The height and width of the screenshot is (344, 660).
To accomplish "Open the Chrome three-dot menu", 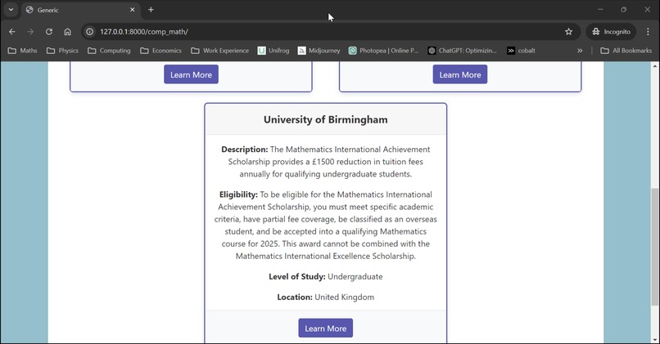I will [648, 32].
